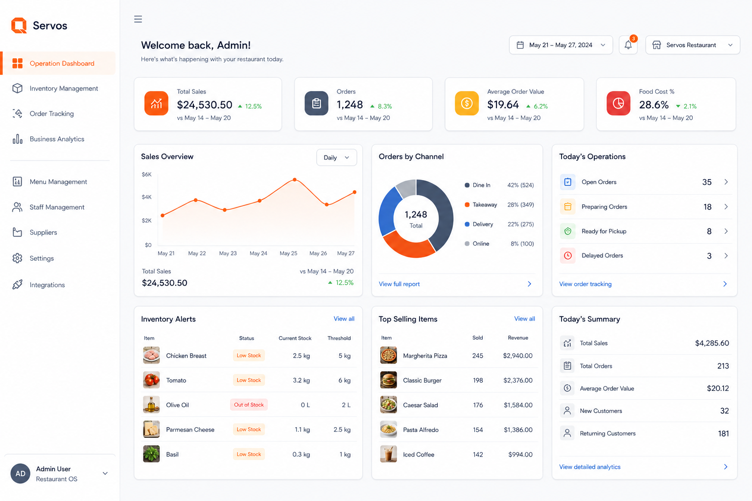Click Parmesan Cheese item name

click(190, 430)
